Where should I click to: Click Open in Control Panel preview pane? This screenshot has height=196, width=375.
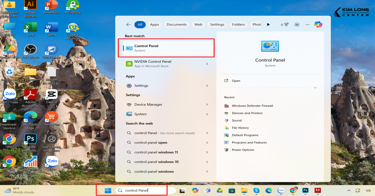(236, 81)
